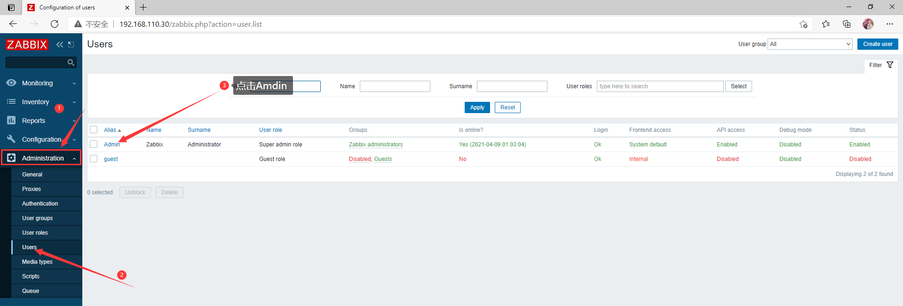
Task: Click the Filter funnel icon
Action: click(x=890, y=65)
